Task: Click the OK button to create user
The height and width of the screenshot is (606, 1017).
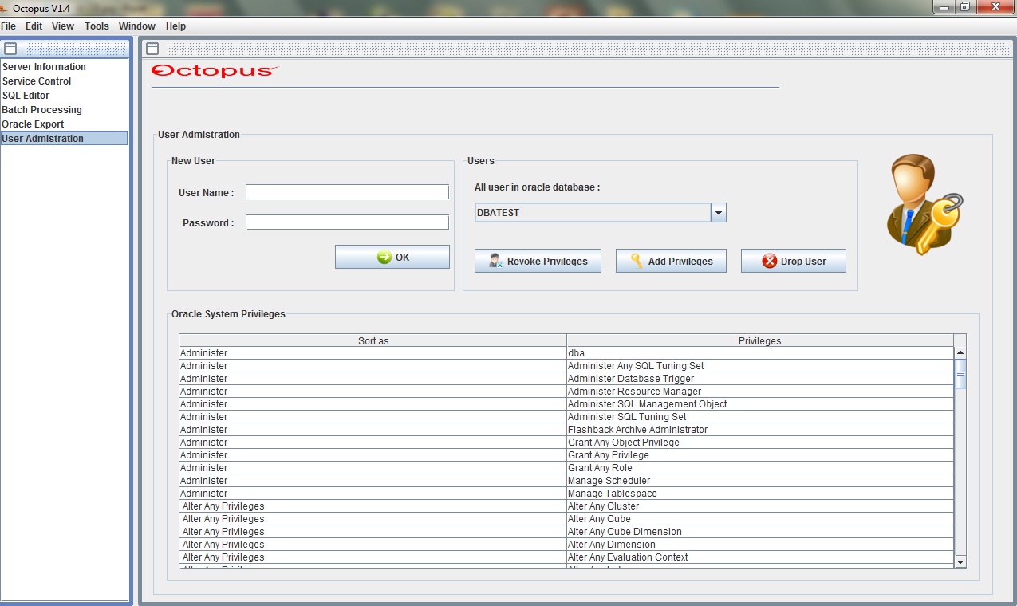Action: pyautogui.click(x=392, y=257)
